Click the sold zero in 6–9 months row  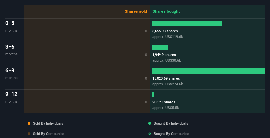click(x=146, y=78)
